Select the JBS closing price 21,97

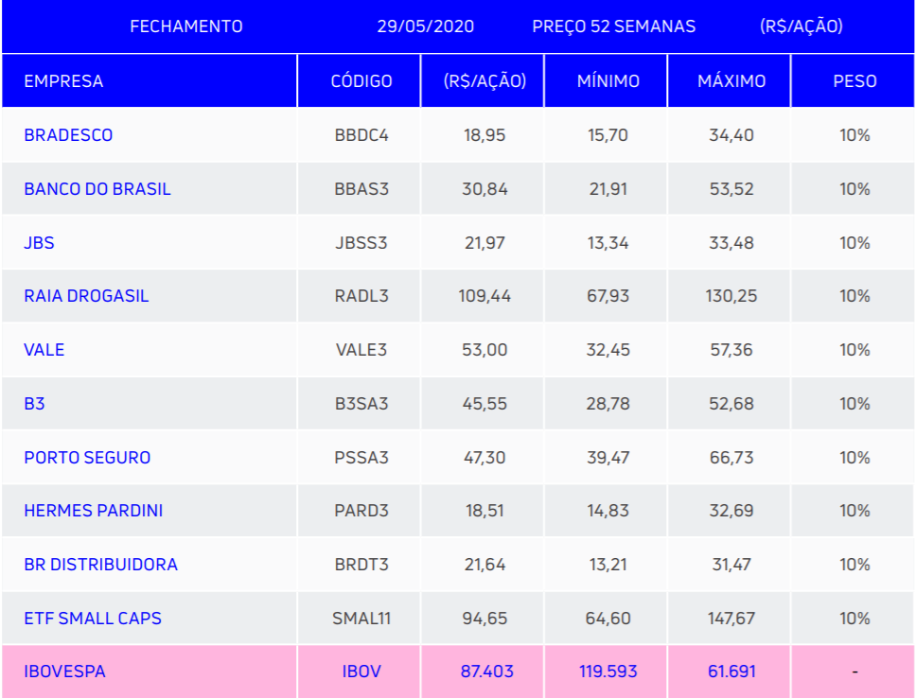coord(484,242)
